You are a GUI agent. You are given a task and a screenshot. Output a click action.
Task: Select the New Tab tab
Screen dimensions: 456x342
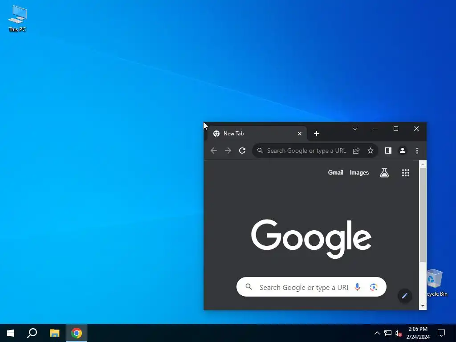[257, 134]
